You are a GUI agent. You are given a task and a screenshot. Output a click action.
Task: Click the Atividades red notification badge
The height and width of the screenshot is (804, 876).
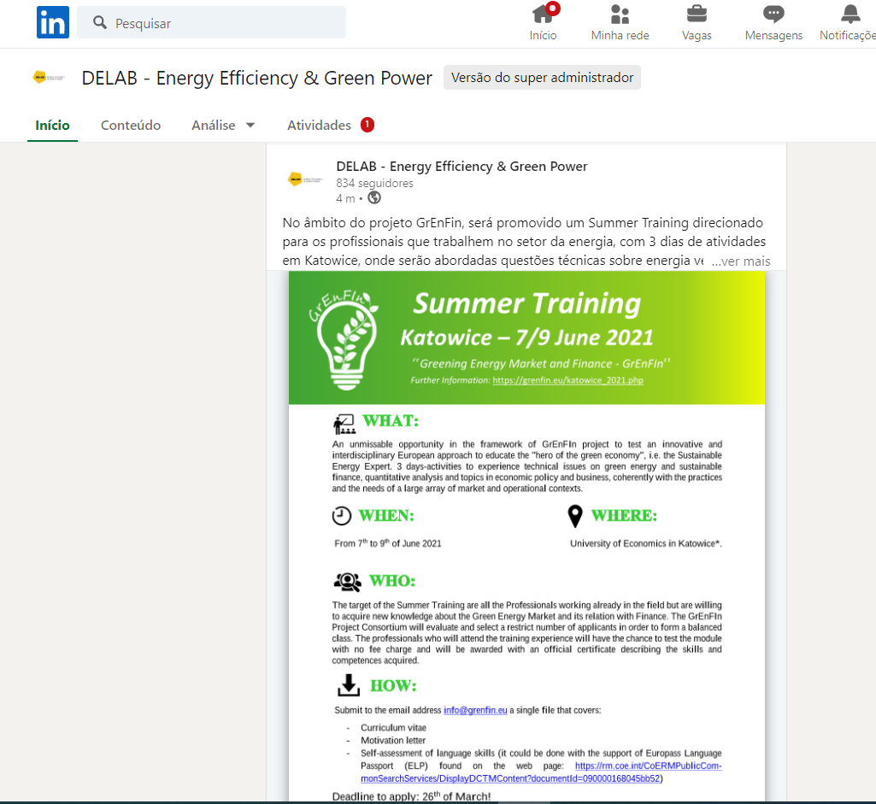pos(367,125)
